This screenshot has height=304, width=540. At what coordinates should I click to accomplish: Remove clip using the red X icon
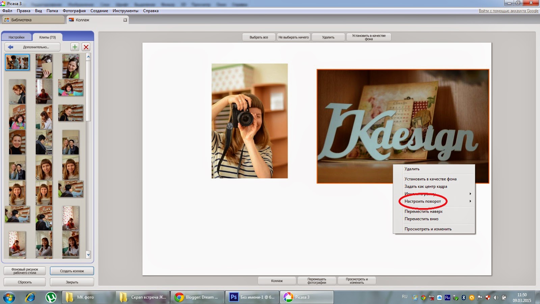(x=86, y=47)
